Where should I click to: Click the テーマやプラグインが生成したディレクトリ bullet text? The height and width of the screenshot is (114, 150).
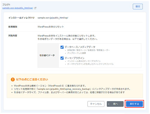[90, 64]
